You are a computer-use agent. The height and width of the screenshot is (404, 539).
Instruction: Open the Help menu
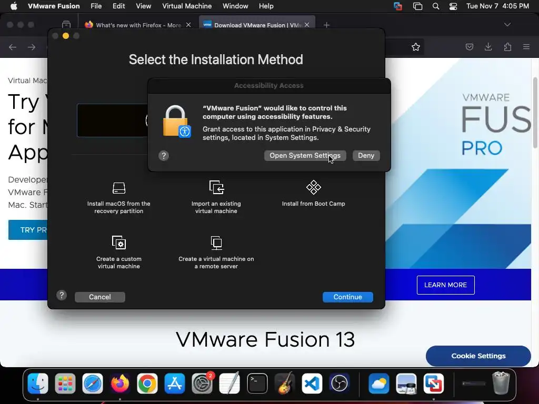(266, 6)
